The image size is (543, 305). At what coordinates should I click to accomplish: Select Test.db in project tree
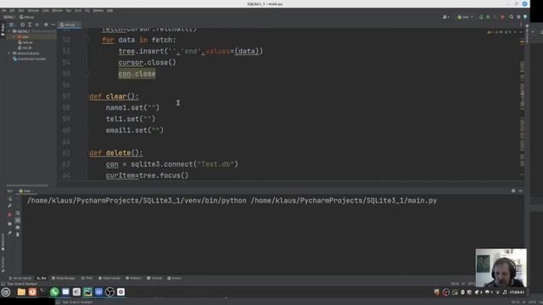click(25, 48)
